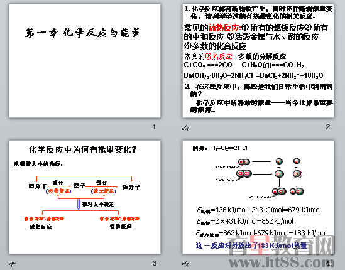Click the slide number 3 label
Image resolution: width=345 pixels, height=270 pixels.
click(154, 263)
